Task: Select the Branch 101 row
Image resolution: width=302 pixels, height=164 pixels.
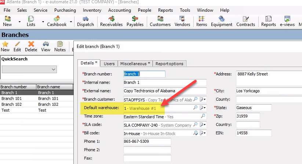Action: pos(37,98)
